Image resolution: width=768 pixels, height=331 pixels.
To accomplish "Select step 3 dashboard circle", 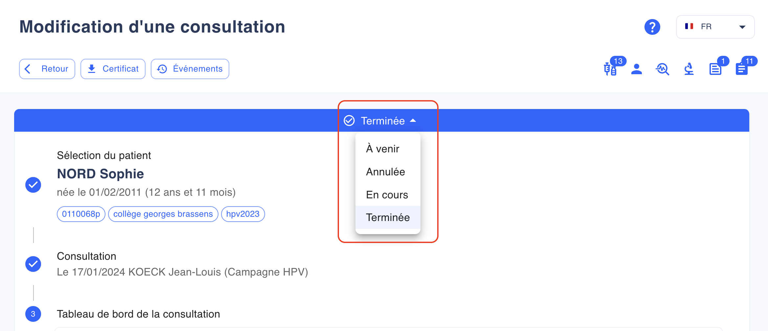I will click(33, 314).
